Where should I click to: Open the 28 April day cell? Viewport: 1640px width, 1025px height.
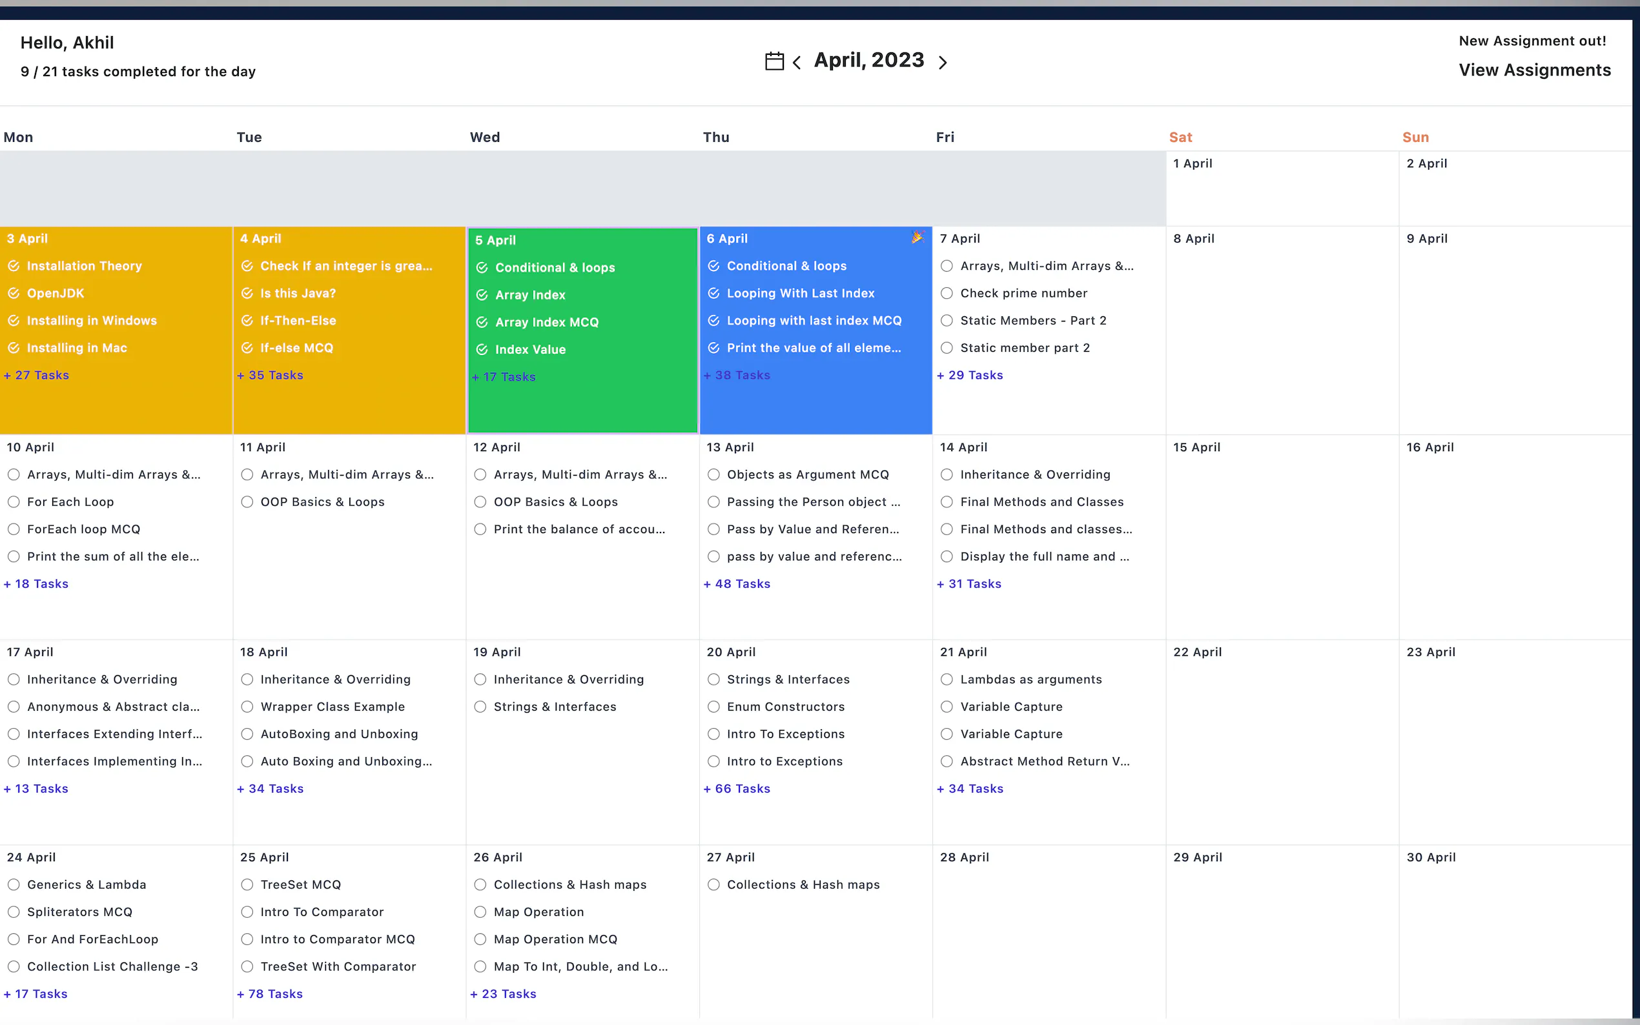[x=1048, y=935]
